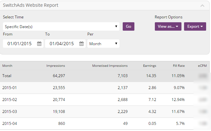
Task: Click monetised impressions value 2,688
Action: coord(123,100)
